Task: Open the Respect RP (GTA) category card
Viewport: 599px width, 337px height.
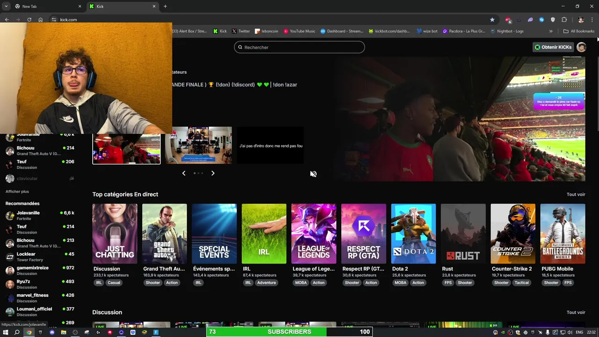Action: pos(364,234)
